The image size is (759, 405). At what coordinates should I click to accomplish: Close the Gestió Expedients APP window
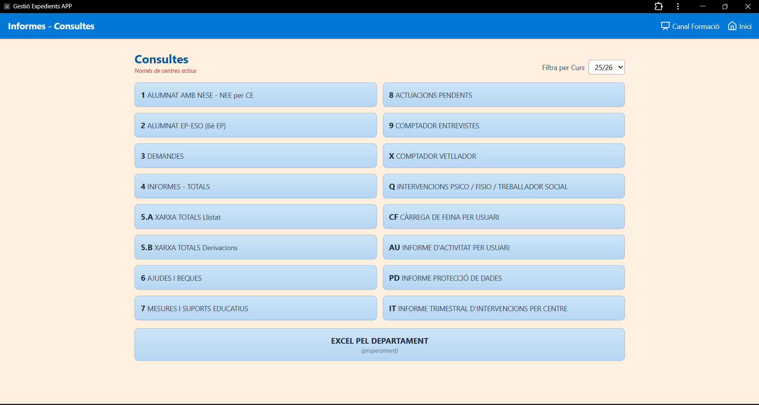pyautogui.click(x=748, y=6)
